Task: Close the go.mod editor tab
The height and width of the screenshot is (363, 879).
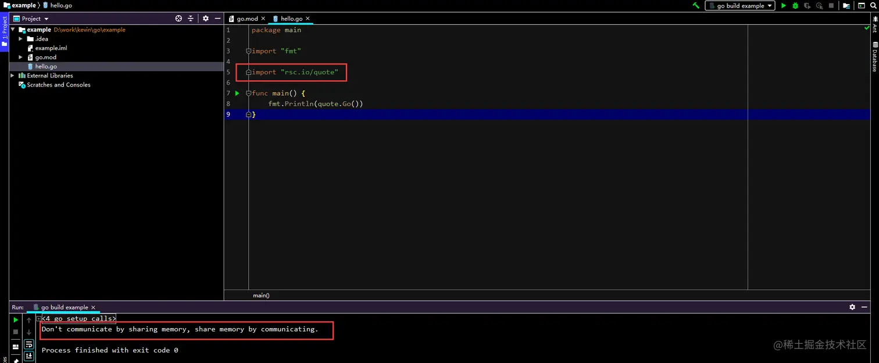Action: pos(263,19)
